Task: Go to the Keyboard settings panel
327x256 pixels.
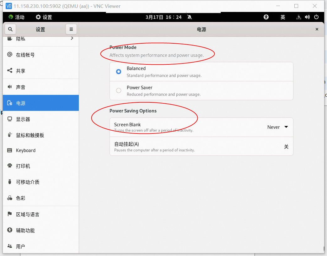Action: (x=25, y=150)
